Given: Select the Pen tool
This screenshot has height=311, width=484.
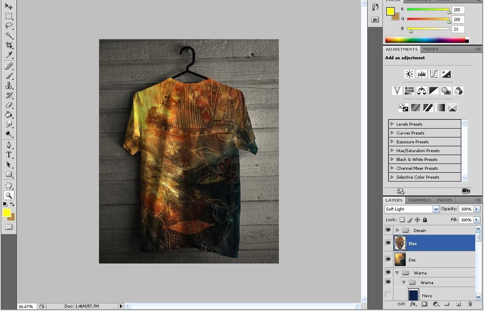Looking at the screenshot, I should tap(9, 145).
